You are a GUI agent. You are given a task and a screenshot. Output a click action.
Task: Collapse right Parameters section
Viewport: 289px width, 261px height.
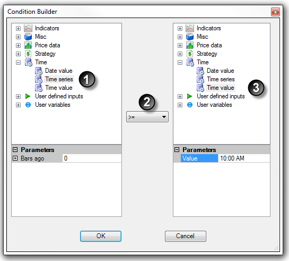pyautogui.click(x=177, y=149)
